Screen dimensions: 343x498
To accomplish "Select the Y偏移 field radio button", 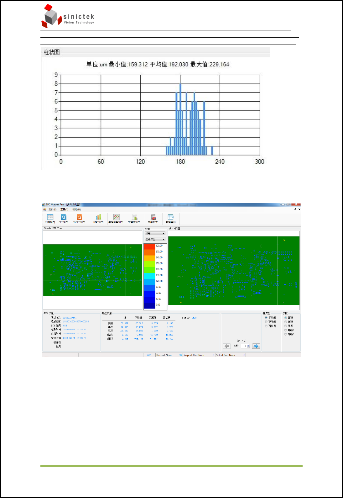I will [x=289, y=334].
